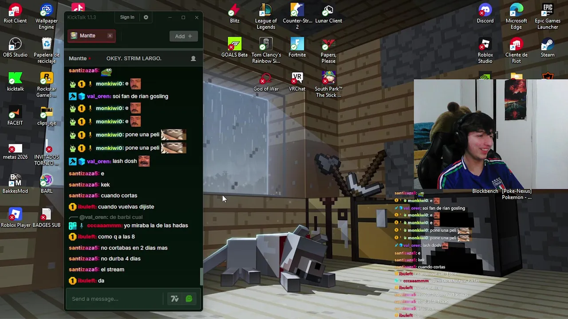Click ibuleft on 'cuando vuelvas dijiste' message
The width and height of the screenshot is (568, 319).
coord(87,207)
